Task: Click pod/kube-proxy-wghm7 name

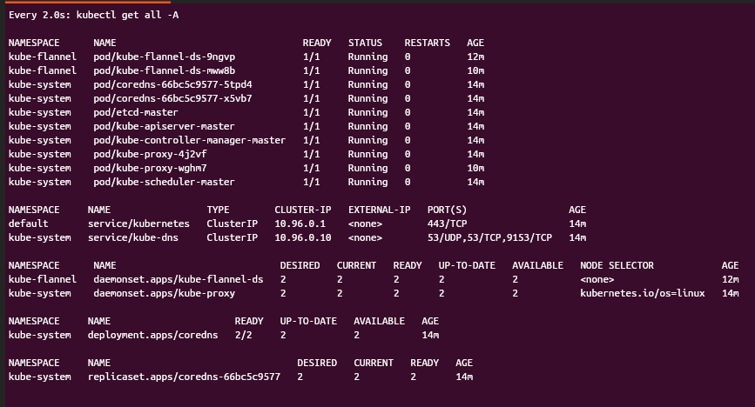Action: [151, 169]
